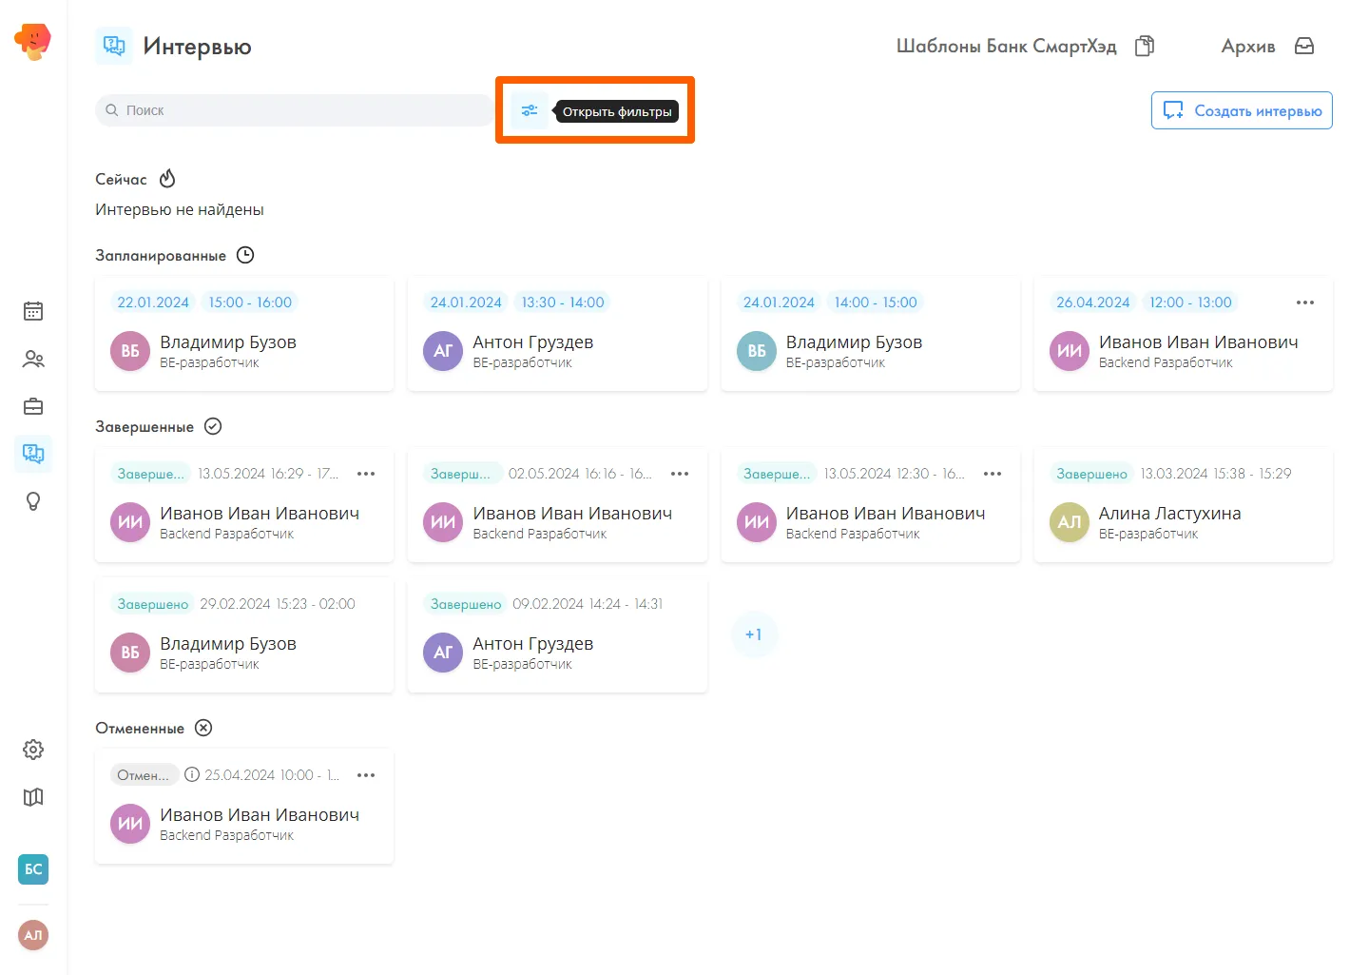The width and height of the screenshot is (1369, 975).
Task: Open the map guide icon in sidebar
Action: 33,797
